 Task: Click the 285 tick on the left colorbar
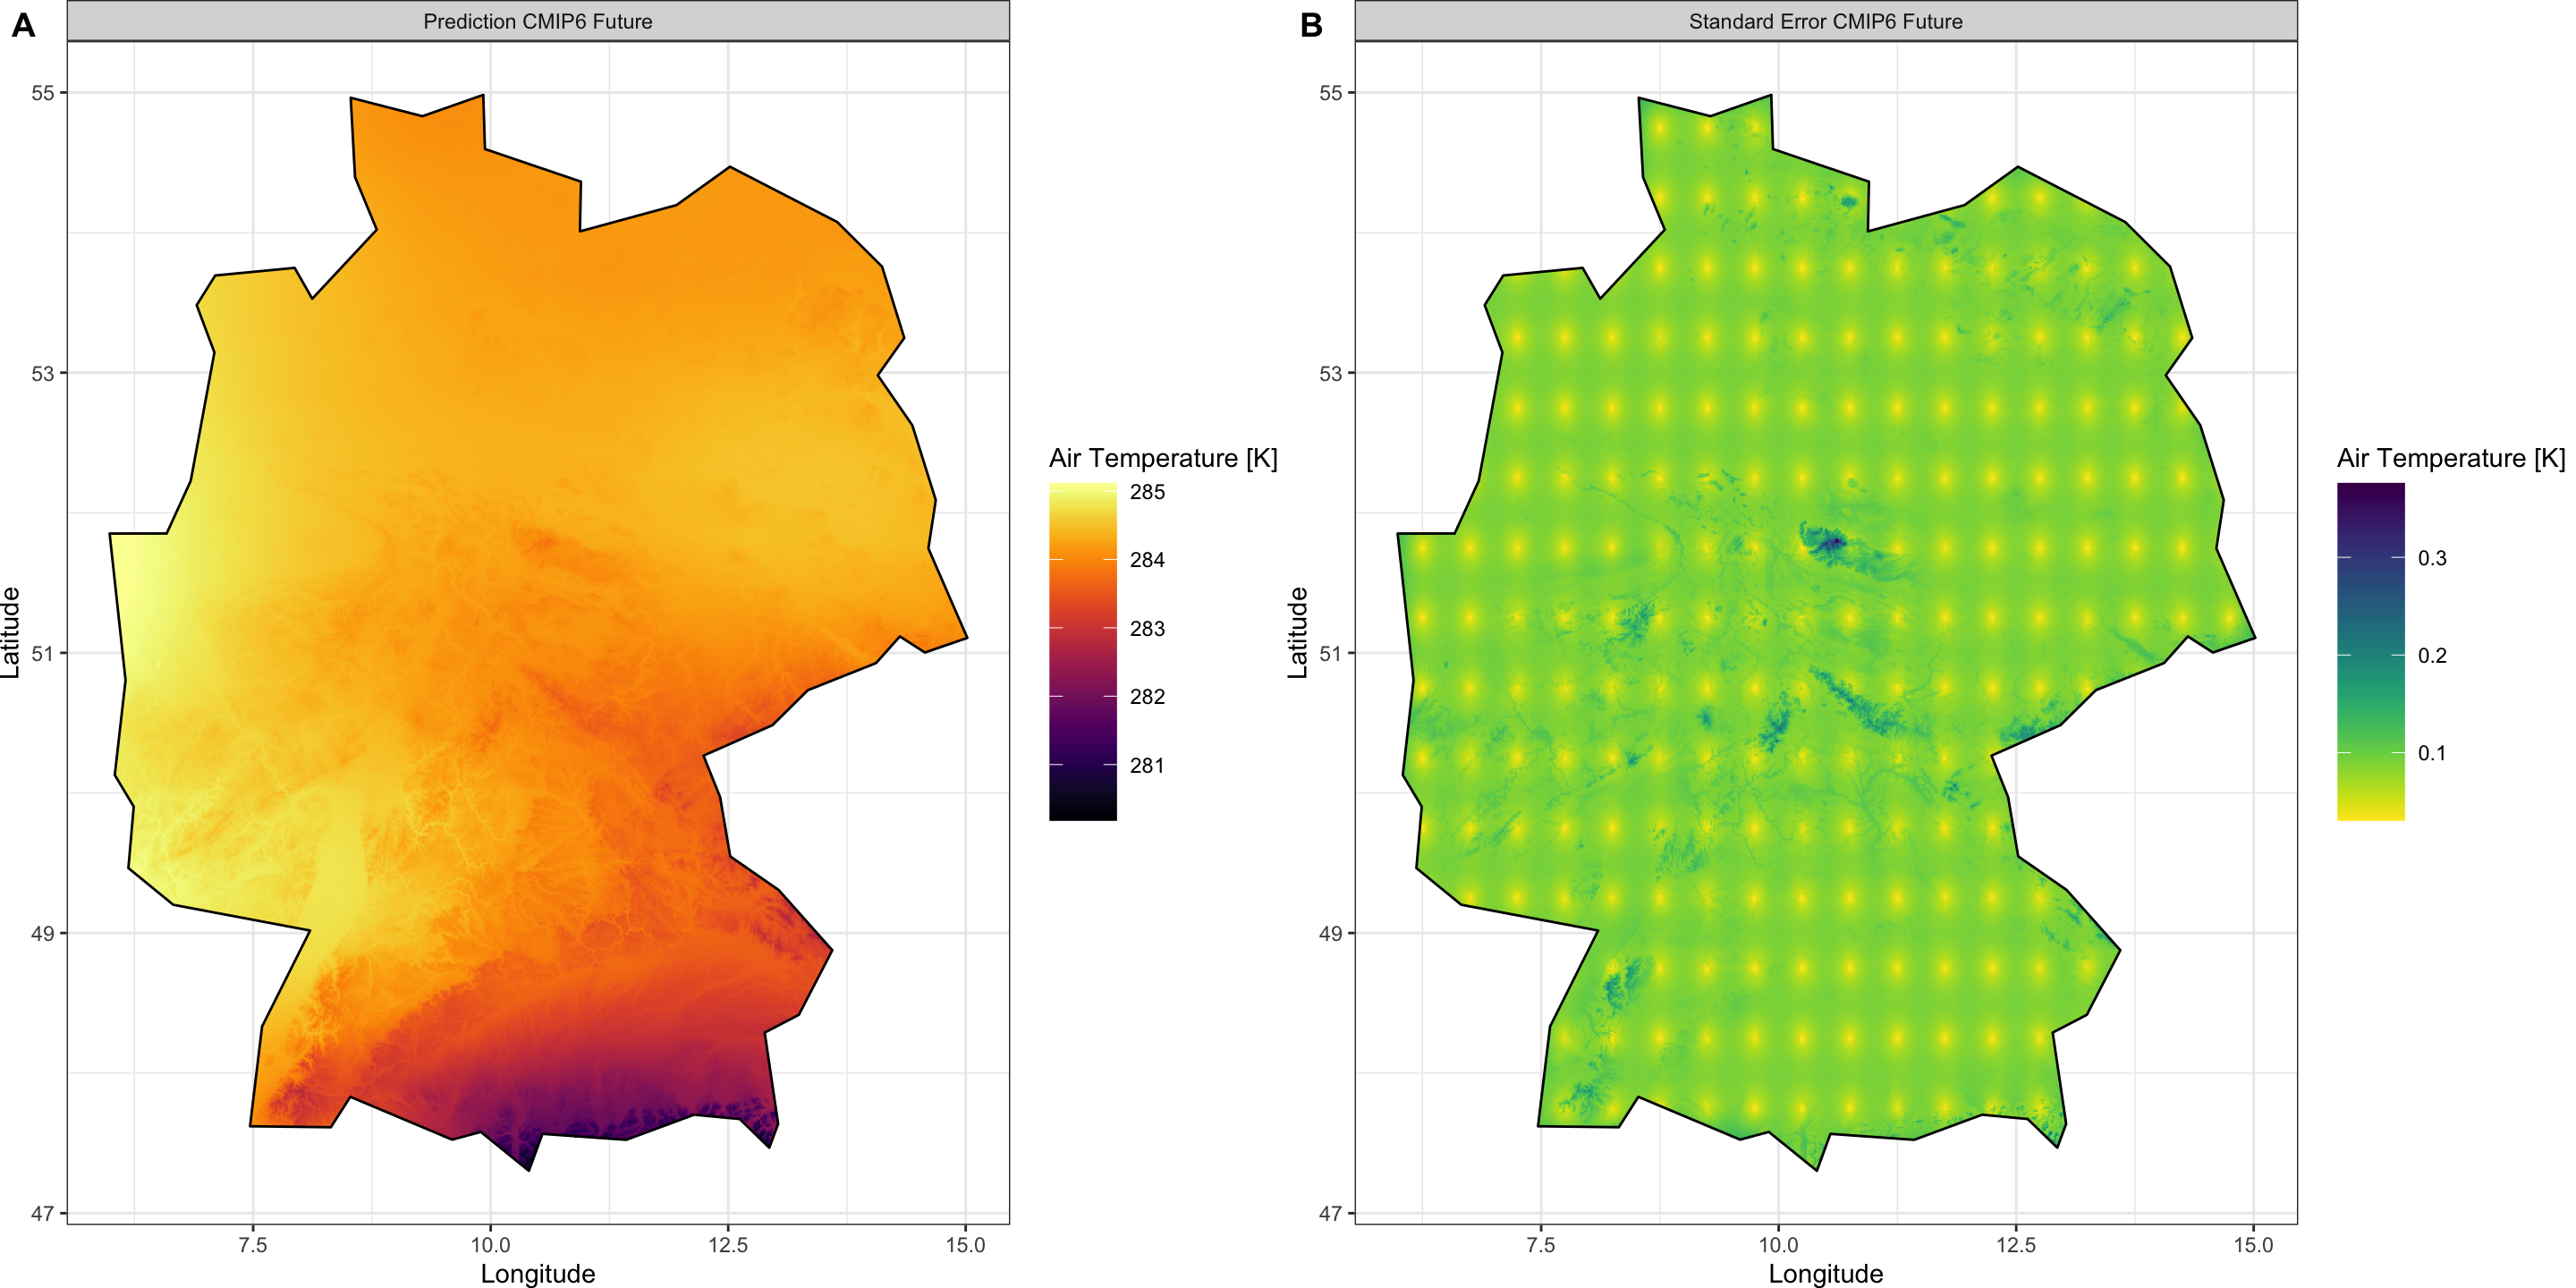[x=1147, y=492]
